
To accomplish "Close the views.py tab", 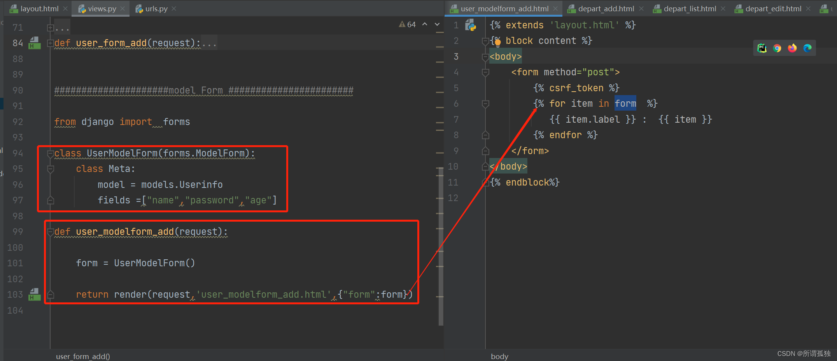I will tap(123, 9).
